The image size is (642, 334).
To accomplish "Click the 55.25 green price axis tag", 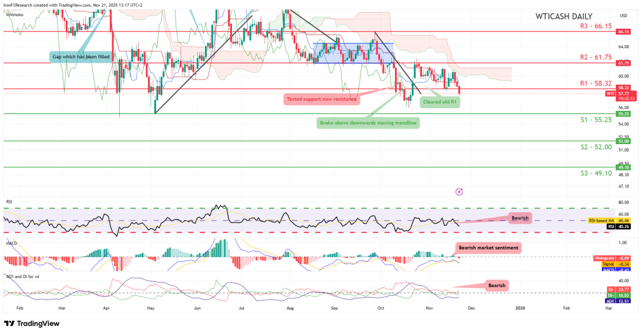I will (623, 114).
